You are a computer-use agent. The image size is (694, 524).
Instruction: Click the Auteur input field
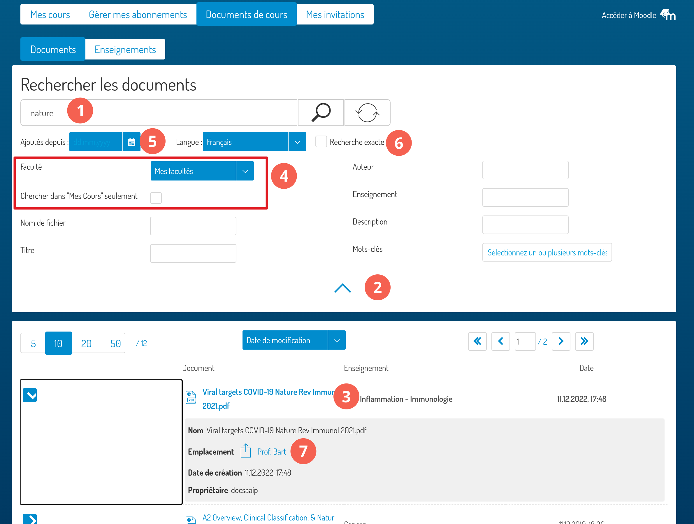click(525, 170)
